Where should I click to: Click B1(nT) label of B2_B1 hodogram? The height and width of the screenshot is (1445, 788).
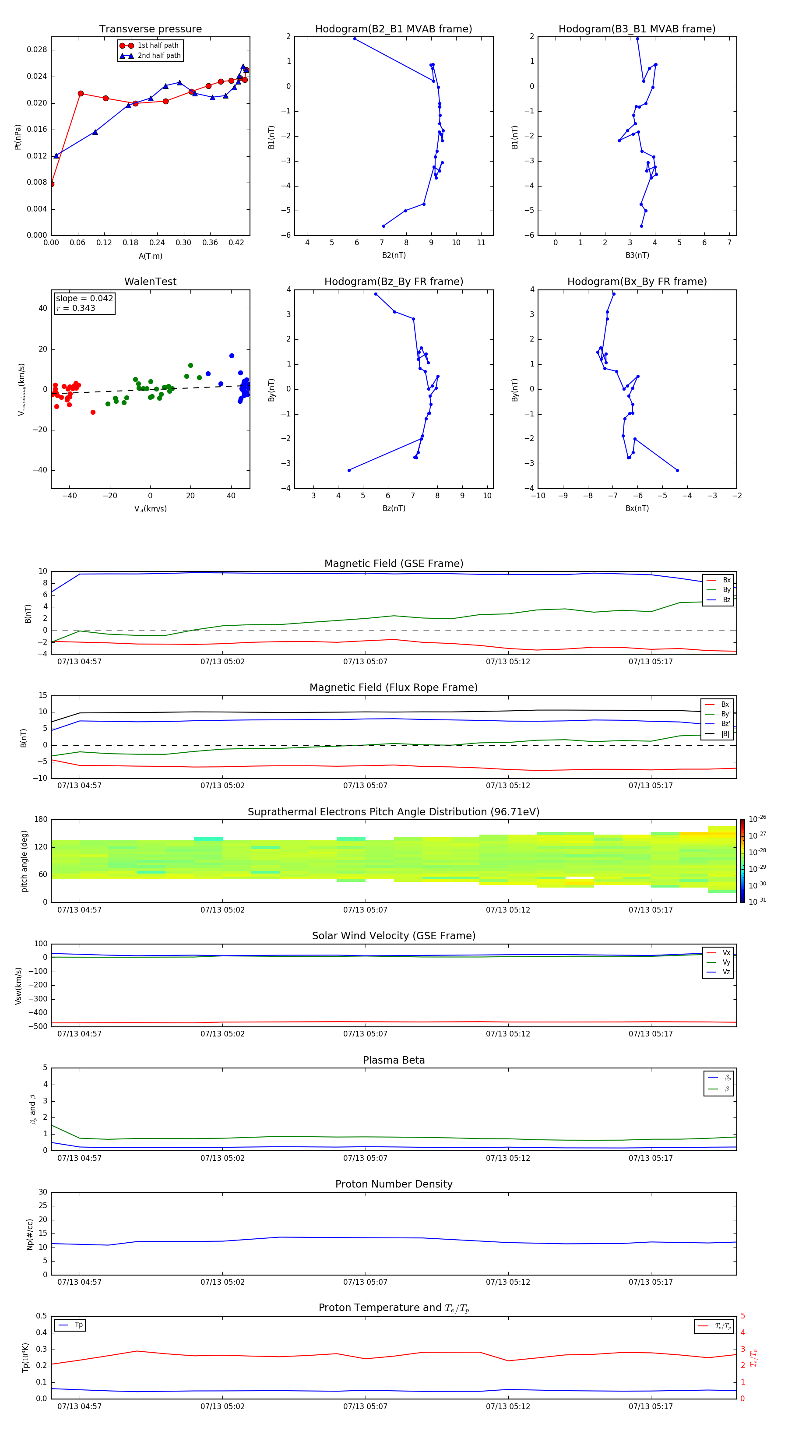271,137
